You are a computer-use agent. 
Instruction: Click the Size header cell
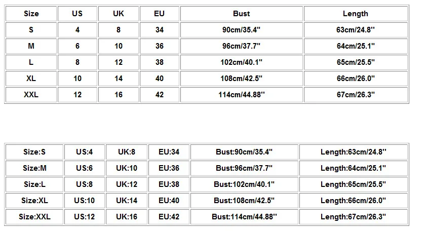coord(31,14)
